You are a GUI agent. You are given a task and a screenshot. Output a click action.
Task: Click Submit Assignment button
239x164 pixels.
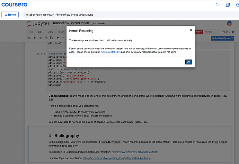222,38
